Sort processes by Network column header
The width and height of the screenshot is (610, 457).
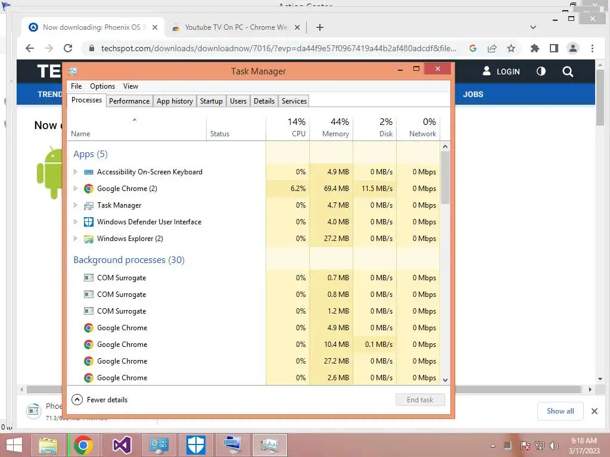(418, 127)
